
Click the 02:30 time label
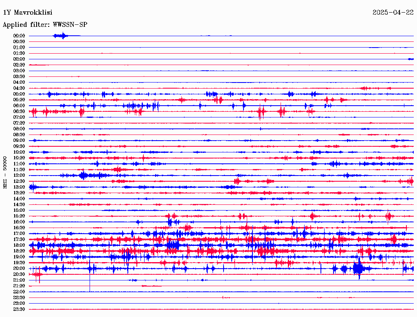[19, 65]
